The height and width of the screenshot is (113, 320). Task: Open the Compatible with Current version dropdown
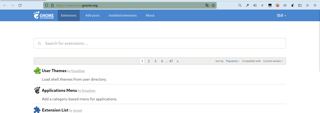[273, 61]
